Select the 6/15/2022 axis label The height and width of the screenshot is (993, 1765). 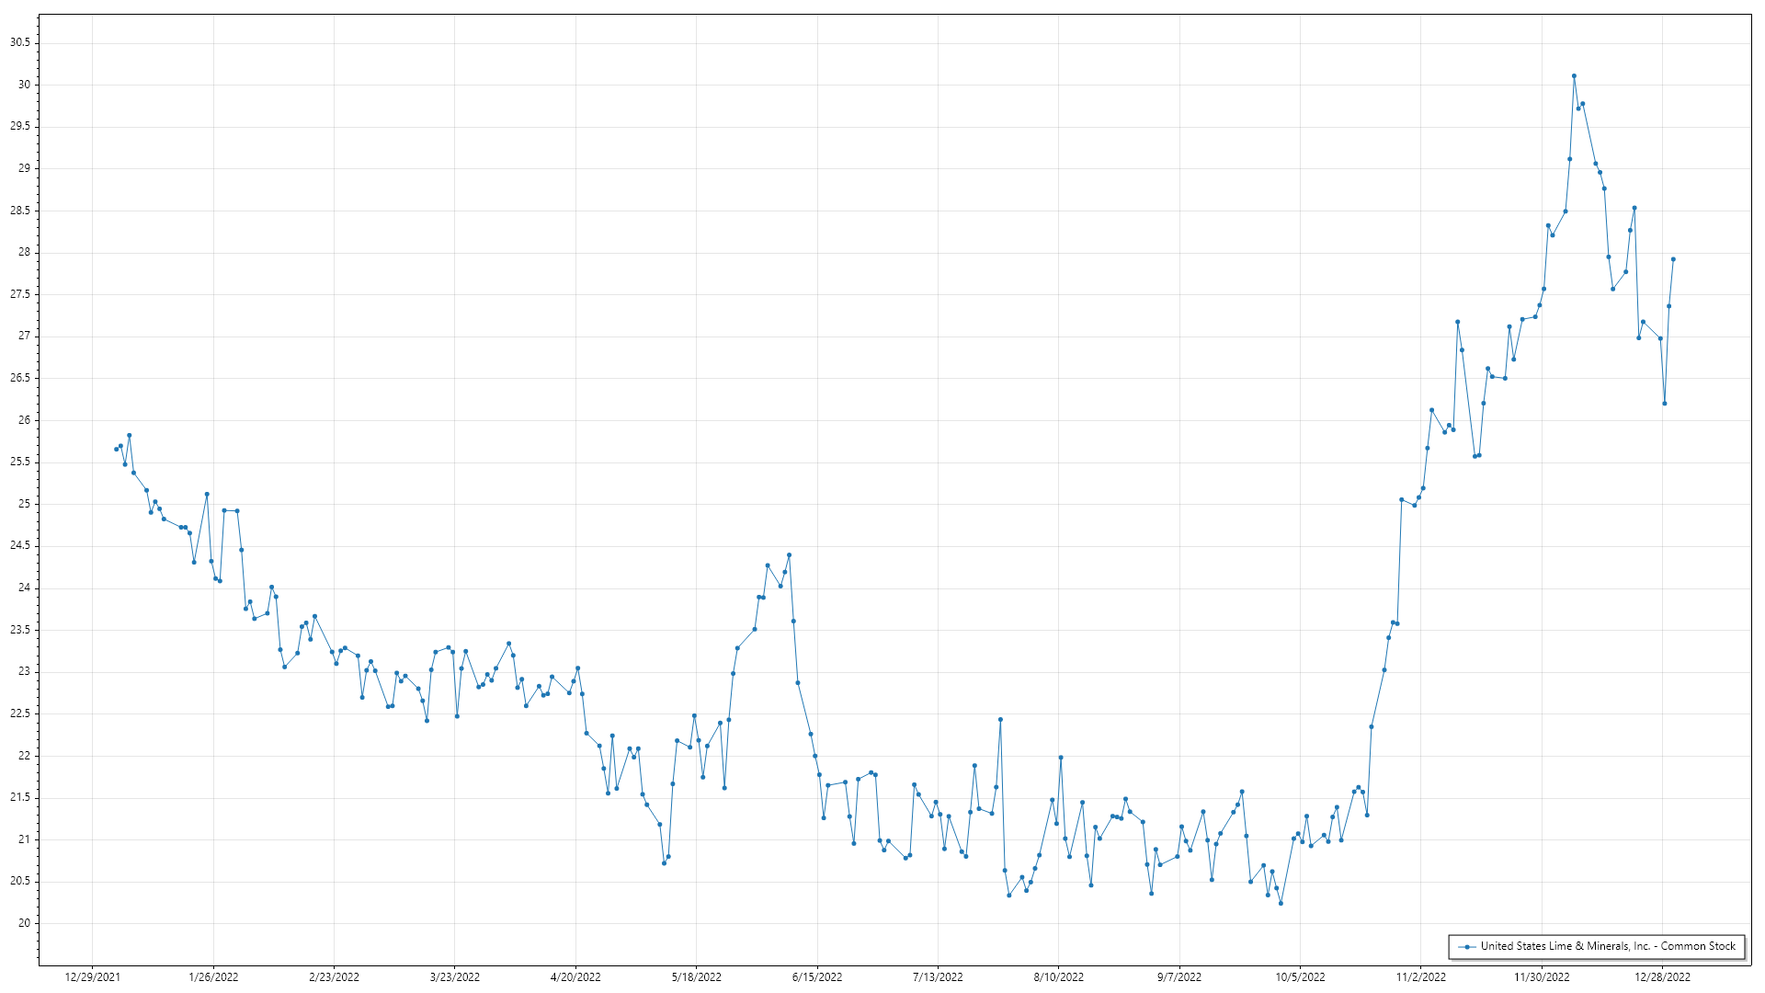[817, 977]
